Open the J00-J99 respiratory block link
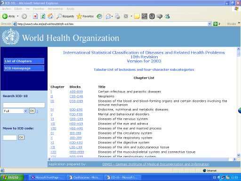Image resolution: width=241 pixels, height=181 pixels. tap(76, 138)
